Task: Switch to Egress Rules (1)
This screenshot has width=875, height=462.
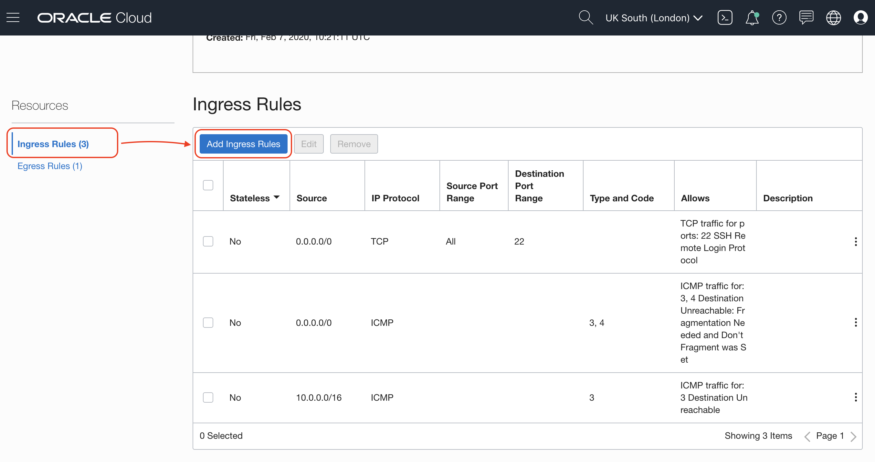Action: [x=49, y=166]
